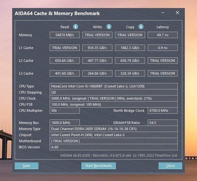Click the North Bridge Clock label

[x=129, y=111]
